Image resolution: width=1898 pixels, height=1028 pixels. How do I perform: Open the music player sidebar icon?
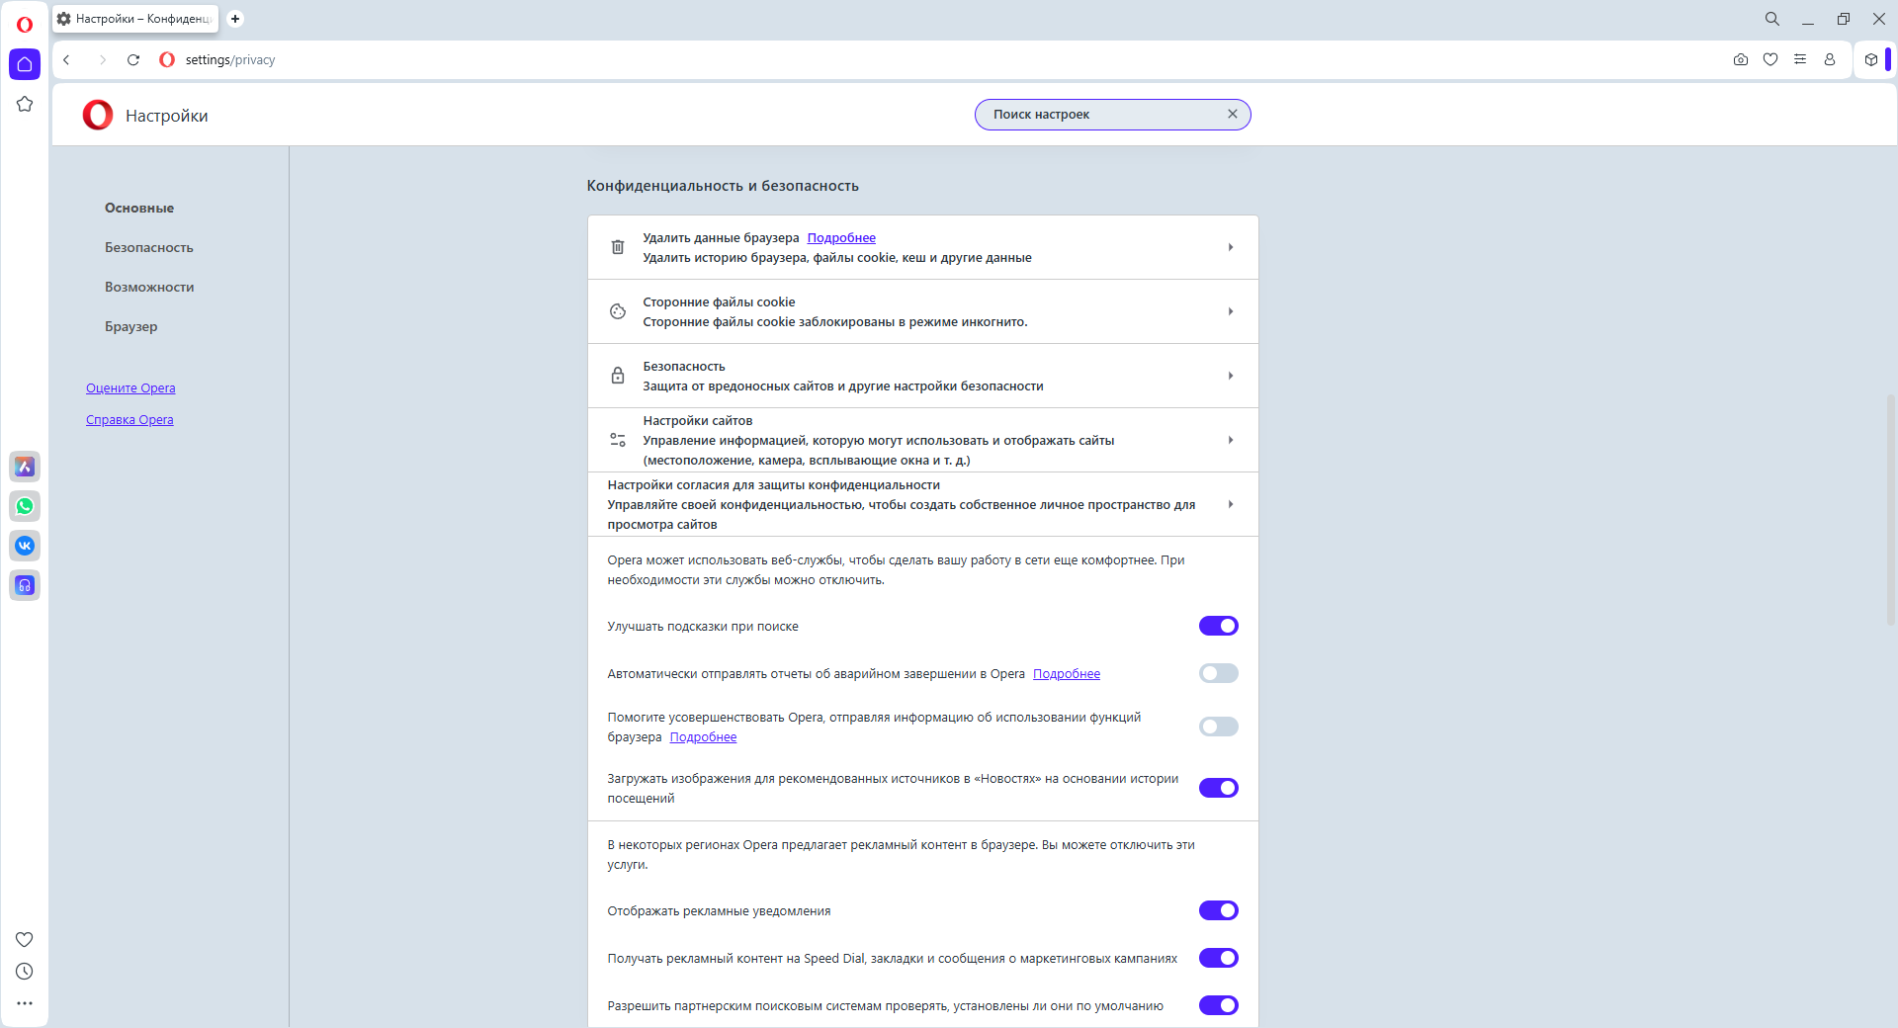(25, 585)
